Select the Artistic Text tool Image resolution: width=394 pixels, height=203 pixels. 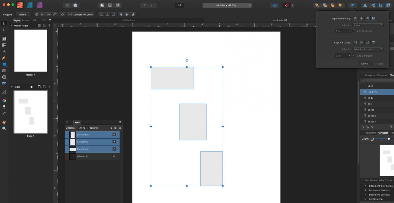pyautogui.click(x=4, y=52)
